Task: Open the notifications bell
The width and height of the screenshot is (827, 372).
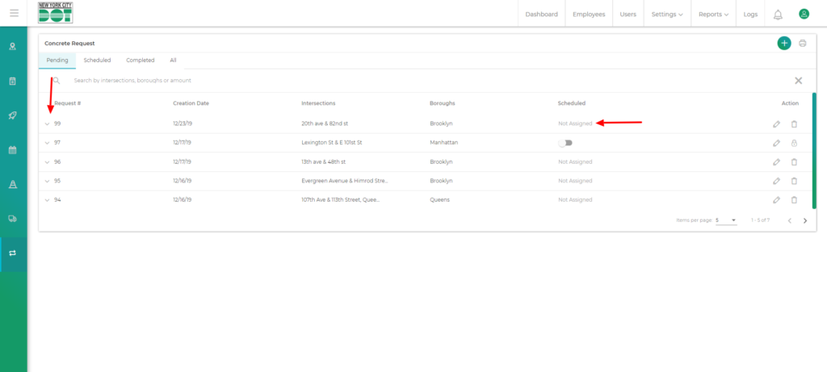Action: click(778, 14)
